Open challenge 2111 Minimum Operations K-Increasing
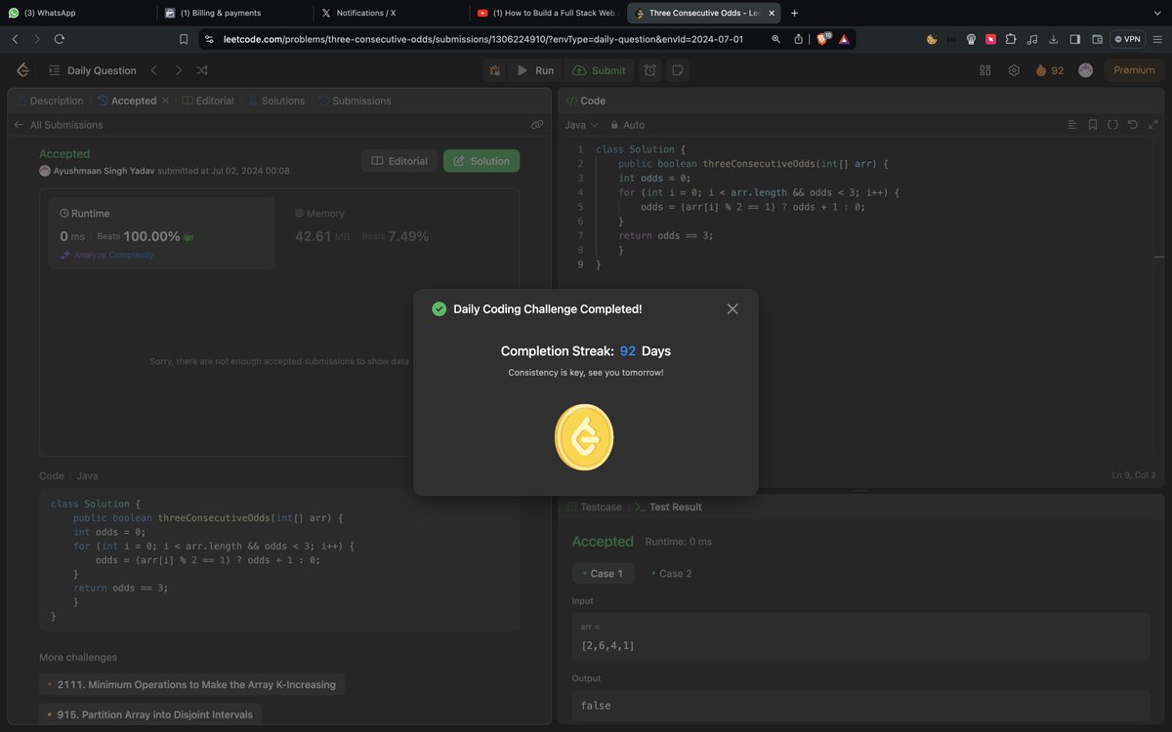 [x=191, y=685]
